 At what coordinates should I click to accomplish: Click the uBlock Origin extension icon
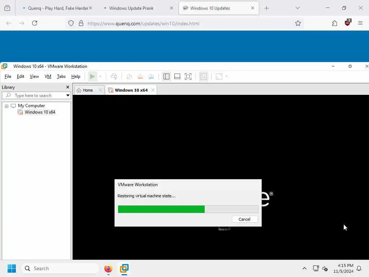point(347,23)
